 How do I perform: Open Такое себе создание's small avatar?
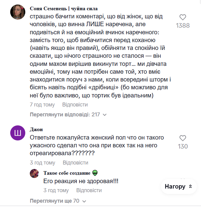click(x=34, y=173)
